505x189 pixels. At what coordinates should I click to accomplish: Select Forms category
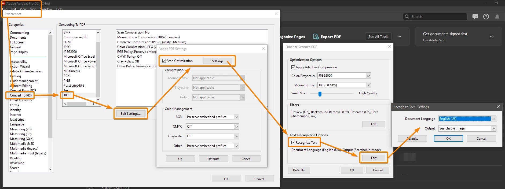tap(14, 105)
